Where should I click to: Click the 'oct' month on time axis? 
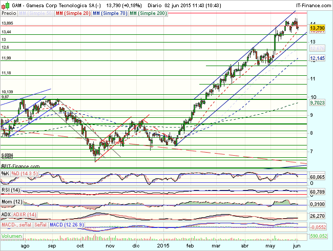(80, 246)
